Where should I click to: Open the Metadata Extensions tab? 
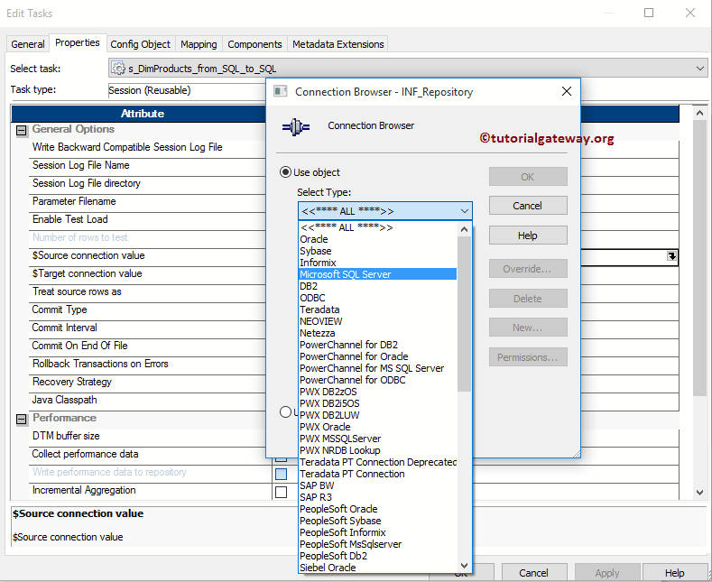338,44
